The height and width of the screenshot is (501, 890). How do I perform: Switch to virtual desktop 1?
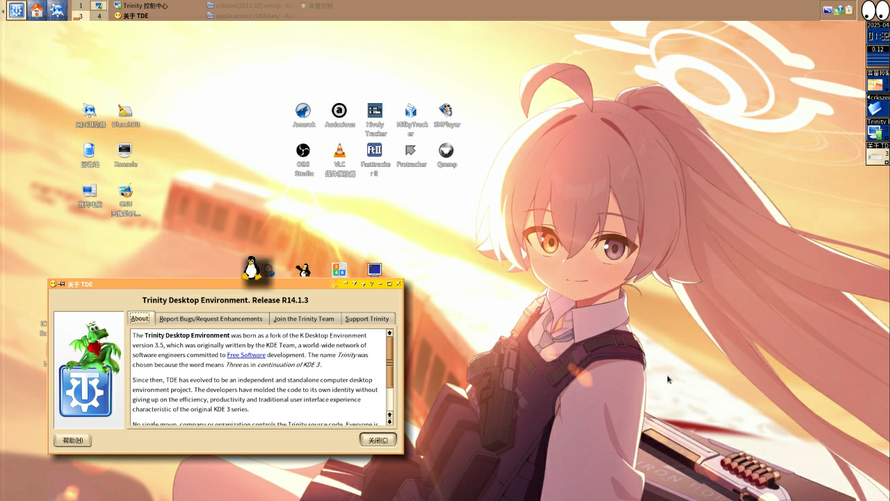point(81,6)
